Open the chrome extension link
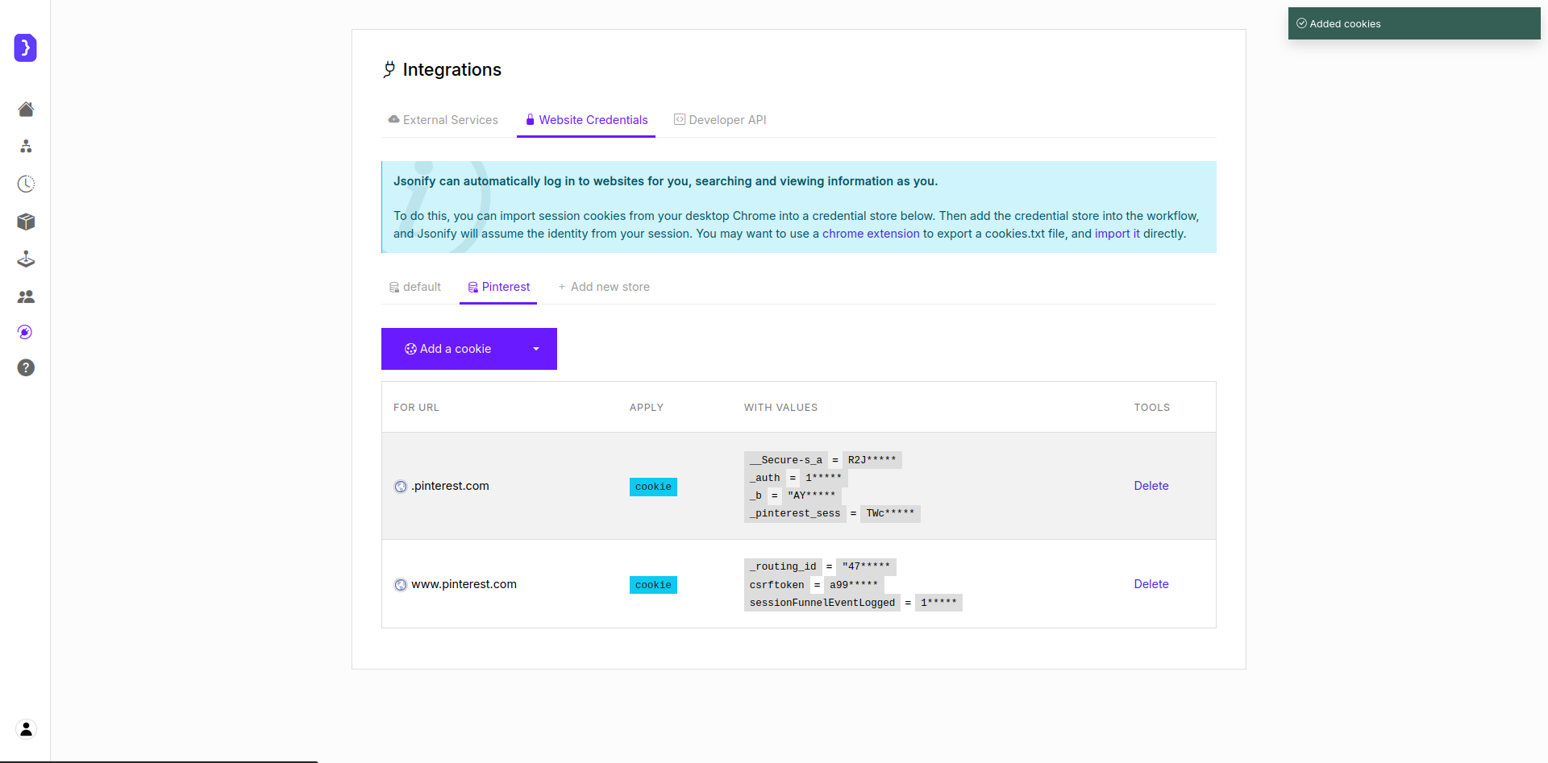This screenshot has width=1548, height=763. (x=870, y=234)
